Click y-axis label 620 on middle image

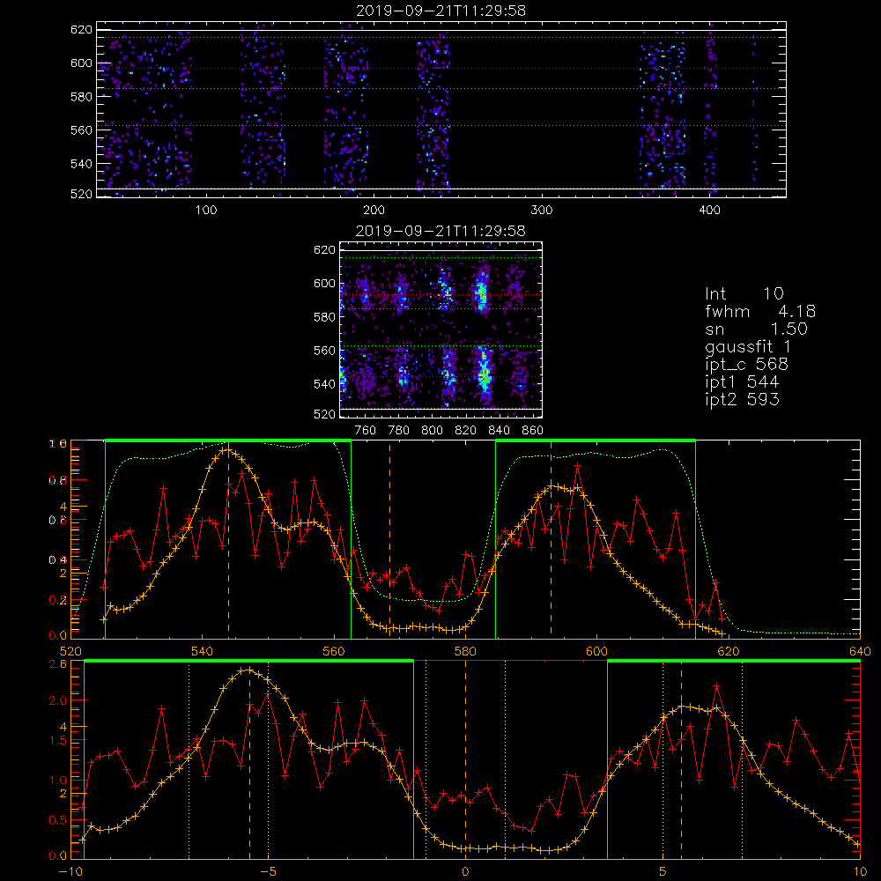325,250
